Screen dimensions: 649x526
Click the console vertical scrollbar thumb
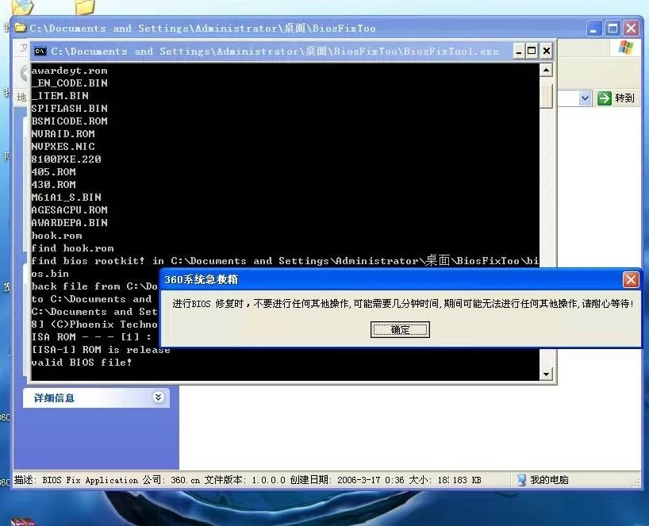pyautogui.click(x=547, y=97)
